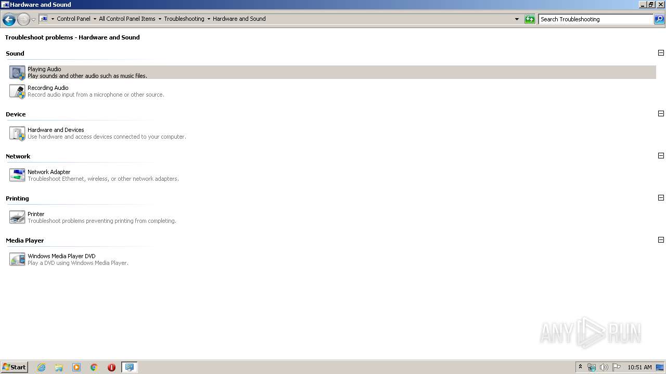Collapse the Sound section
This screenshot has width=666, height=374.
click(x=661, y=53)
